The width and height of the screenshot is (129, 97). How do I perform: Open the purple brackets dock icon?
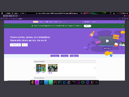point(78,82)
